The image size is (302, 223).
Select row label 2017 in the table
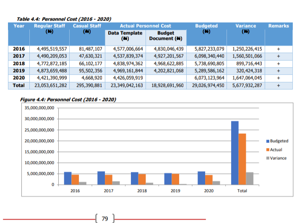tap(19, 56)
